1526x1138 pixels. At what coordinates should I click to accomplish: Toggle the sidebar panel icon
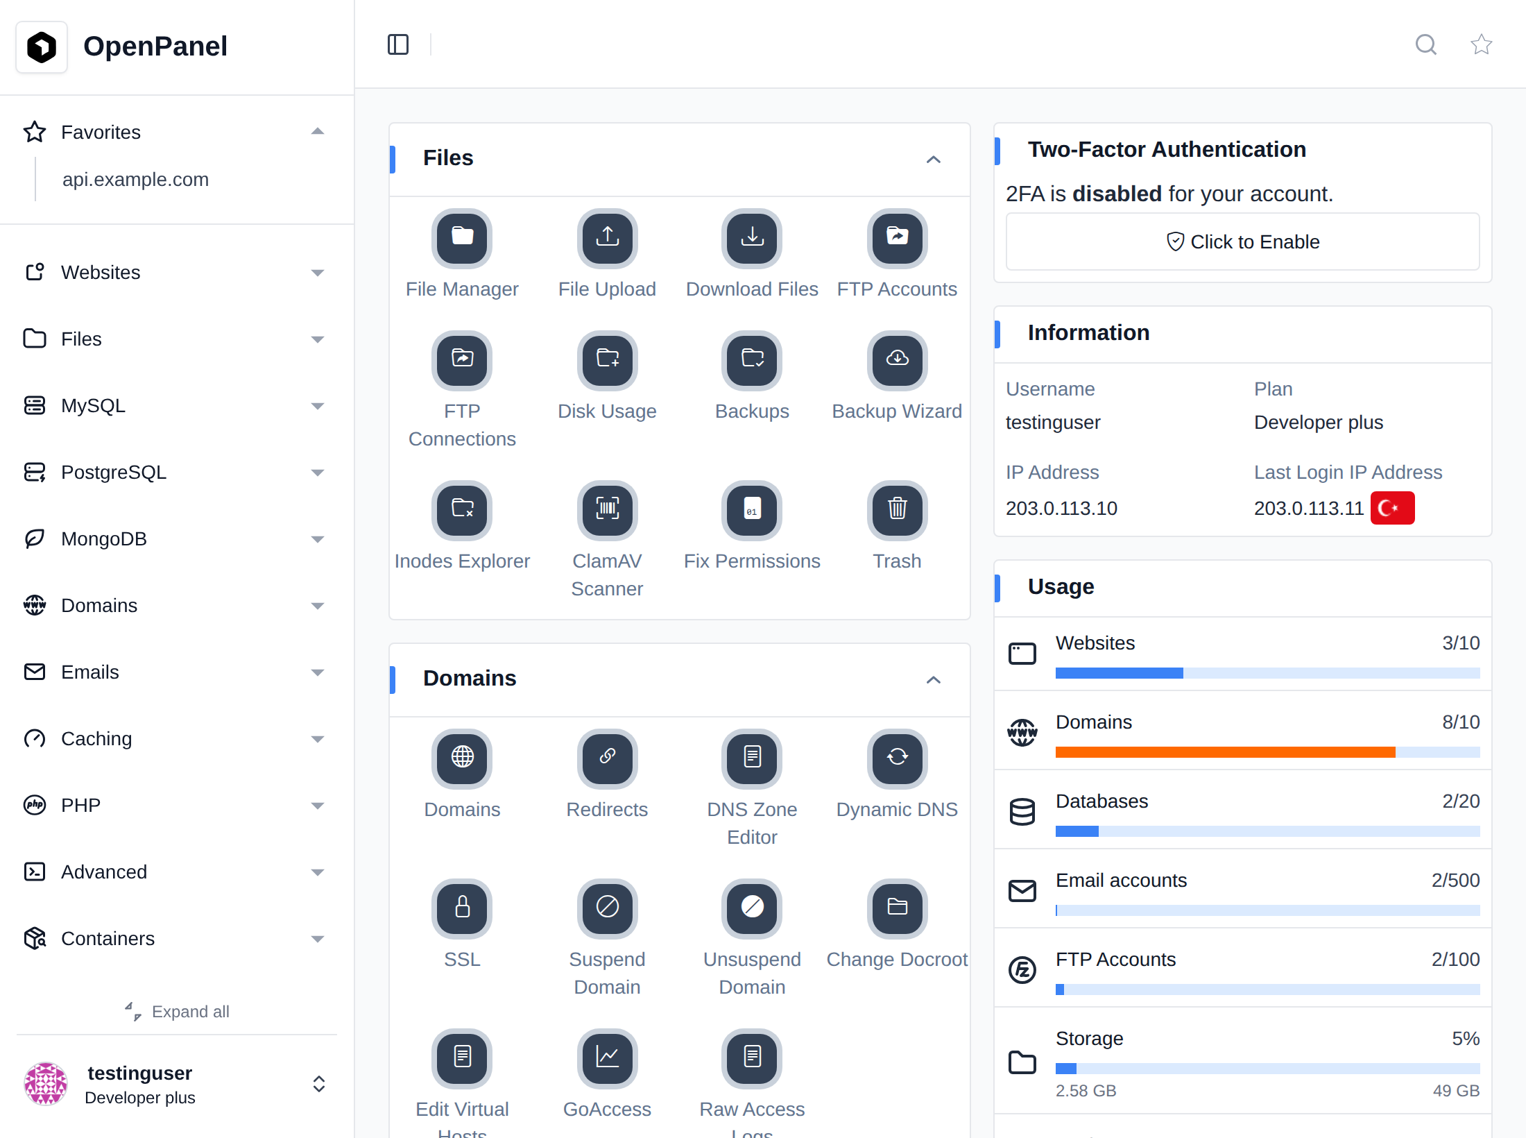[x=398, y=44]
